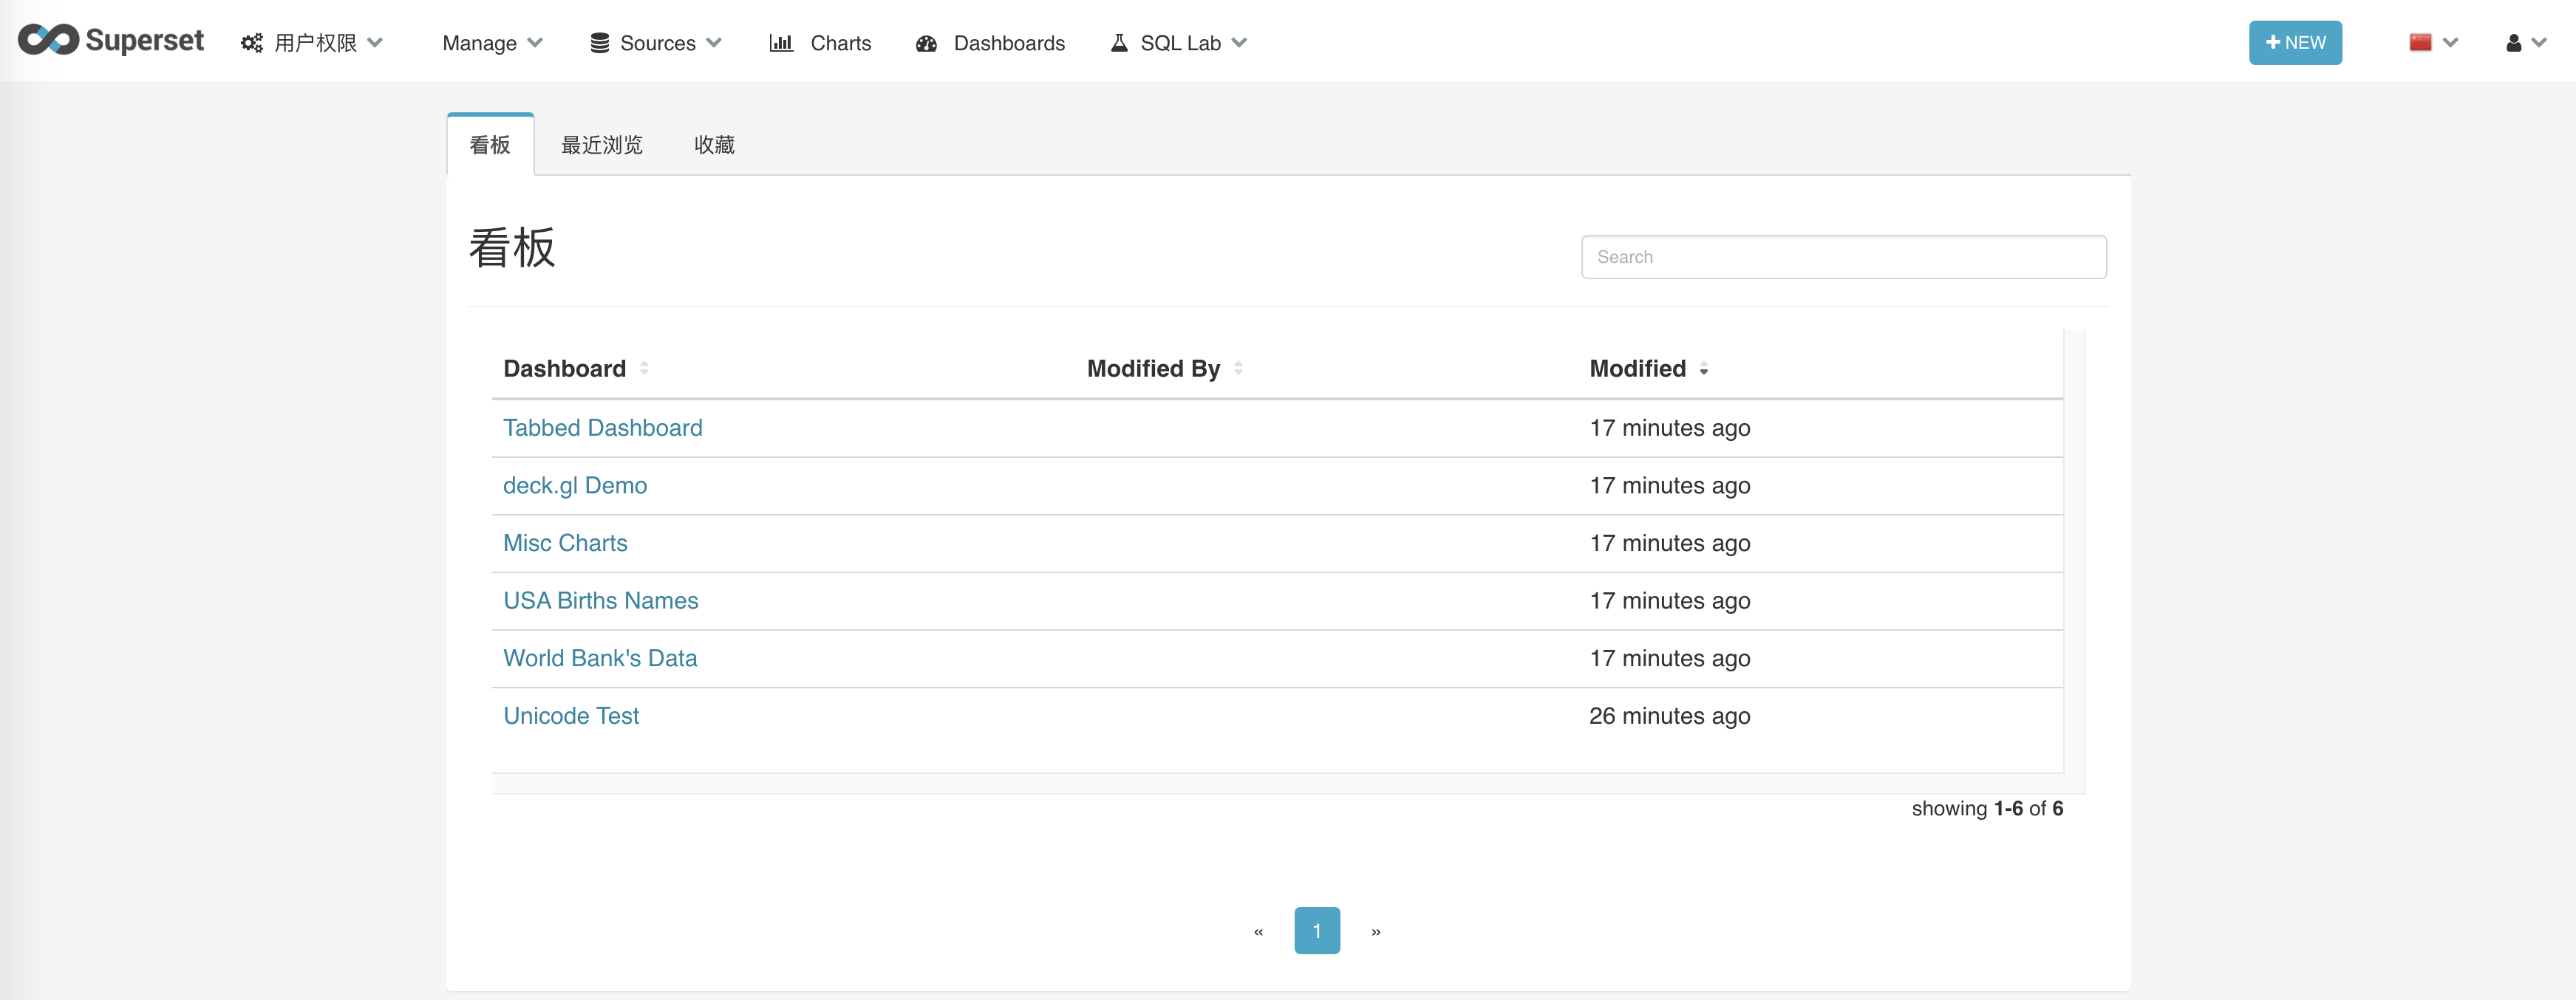Sort by Modified column arrow

click(x=1704, y=369)
